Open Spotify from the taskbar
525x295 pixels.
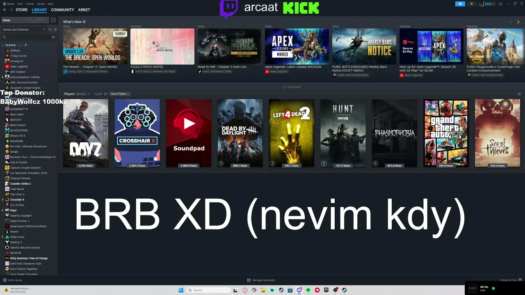[308, 290]
